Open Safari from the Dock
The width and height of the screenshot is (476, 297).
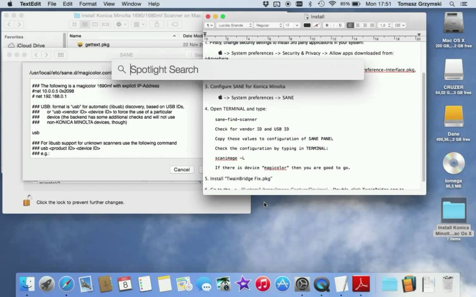click(66, 284)
